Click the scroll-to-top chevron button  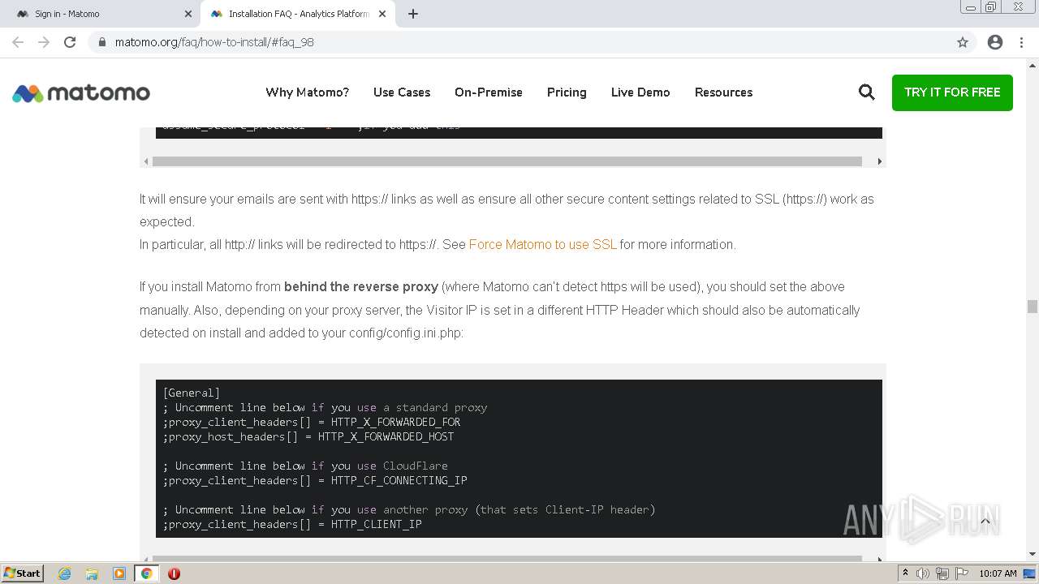pyautogui.click(x=985, y=522)
